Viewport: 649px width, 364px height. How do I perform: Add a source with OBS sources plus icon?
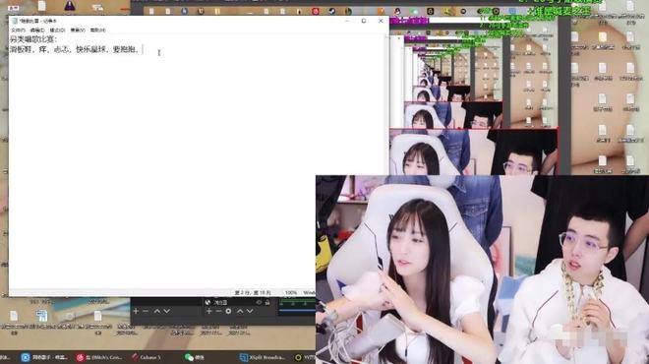point(208,311)
